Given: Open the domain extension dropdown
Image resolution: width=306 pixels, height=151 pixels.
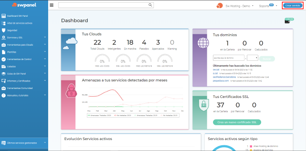Looking at the screenshot, I should 253,58.
